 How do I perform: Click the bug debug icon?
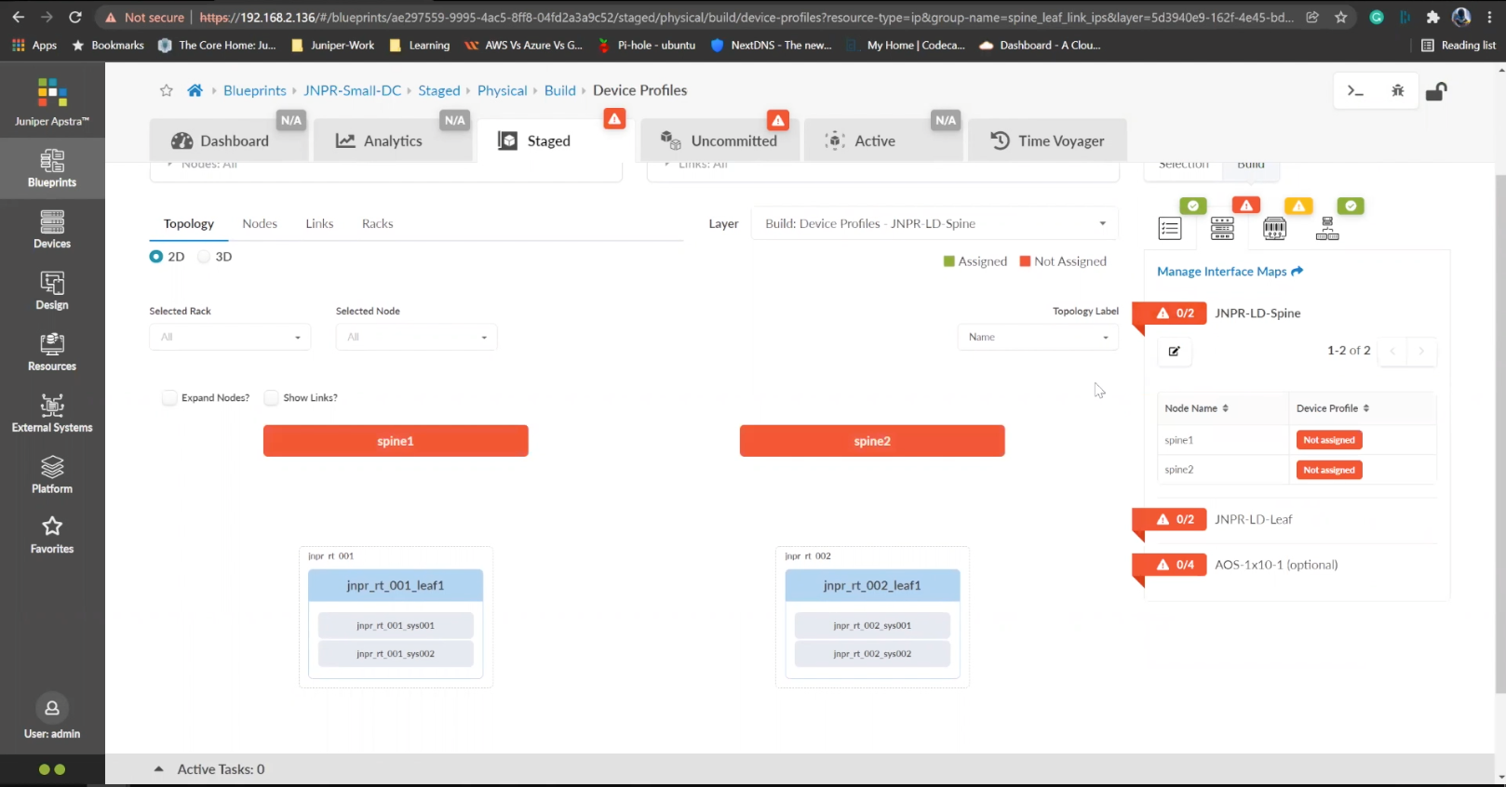click(x=1397, y=90)
